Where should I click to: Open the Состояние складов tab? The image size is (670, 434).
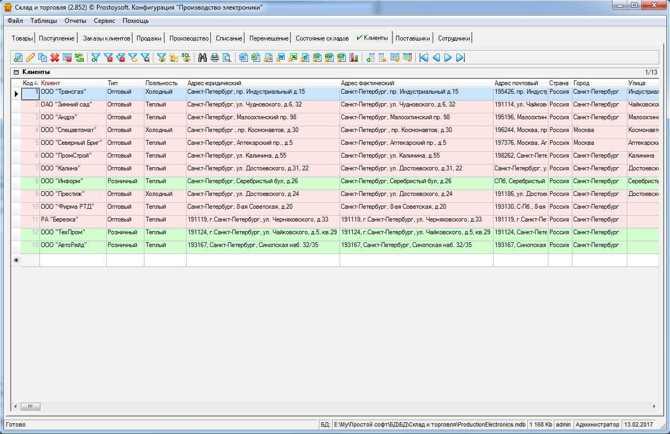tap(322, 38)
